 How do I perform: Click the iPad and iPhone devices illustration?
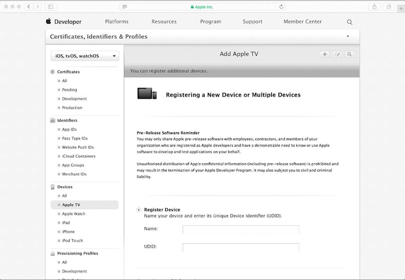pos(147,93)
